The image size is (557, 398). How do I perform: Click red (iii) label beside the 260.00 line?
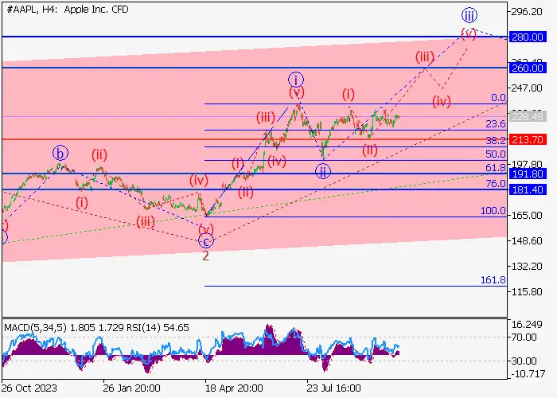pos(425,57)
